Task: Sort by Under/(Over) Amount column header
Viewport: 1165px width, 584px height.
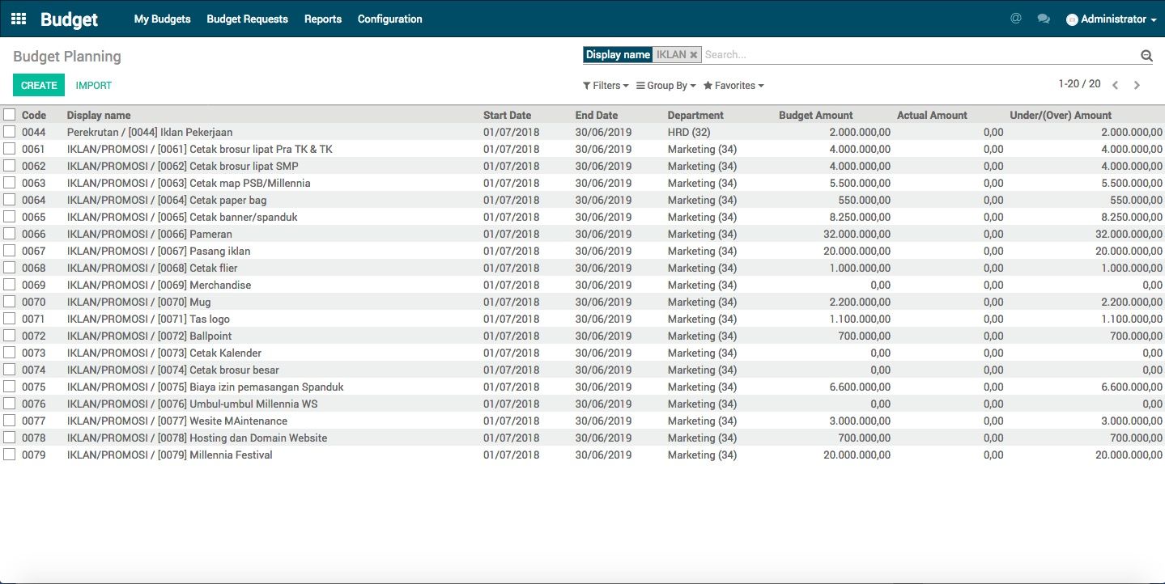Action: pos(1061,115)
